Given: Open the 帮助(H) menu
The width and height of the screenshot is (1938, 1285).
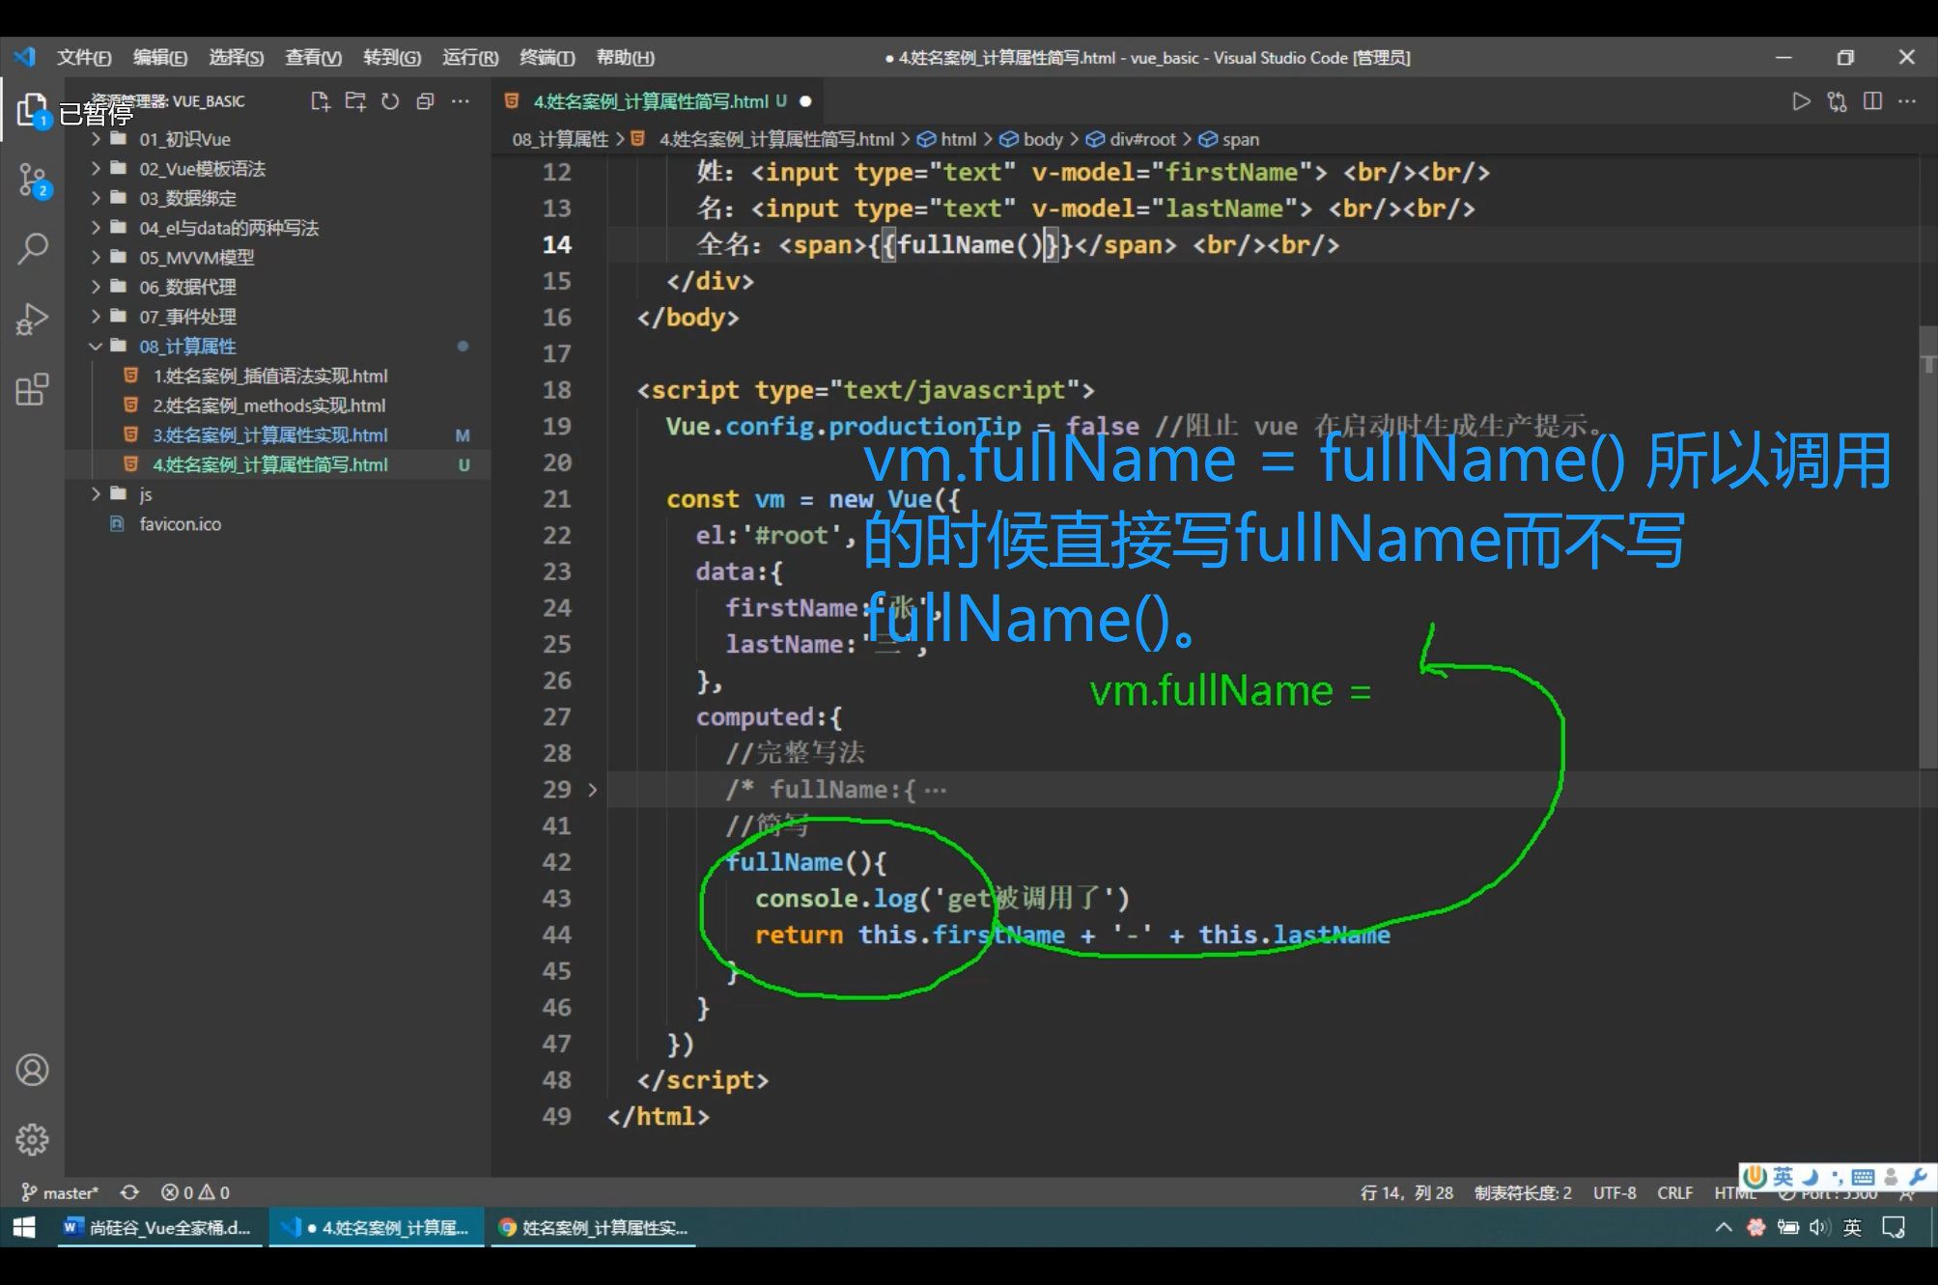Looking at the screenshot, I should pyautogui.click(x=625, y=58).
